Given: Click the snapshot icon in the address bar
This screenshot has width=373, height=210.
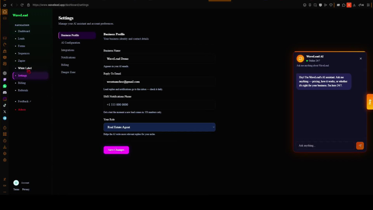Looking at the screenshot, I should coord(315,5).
